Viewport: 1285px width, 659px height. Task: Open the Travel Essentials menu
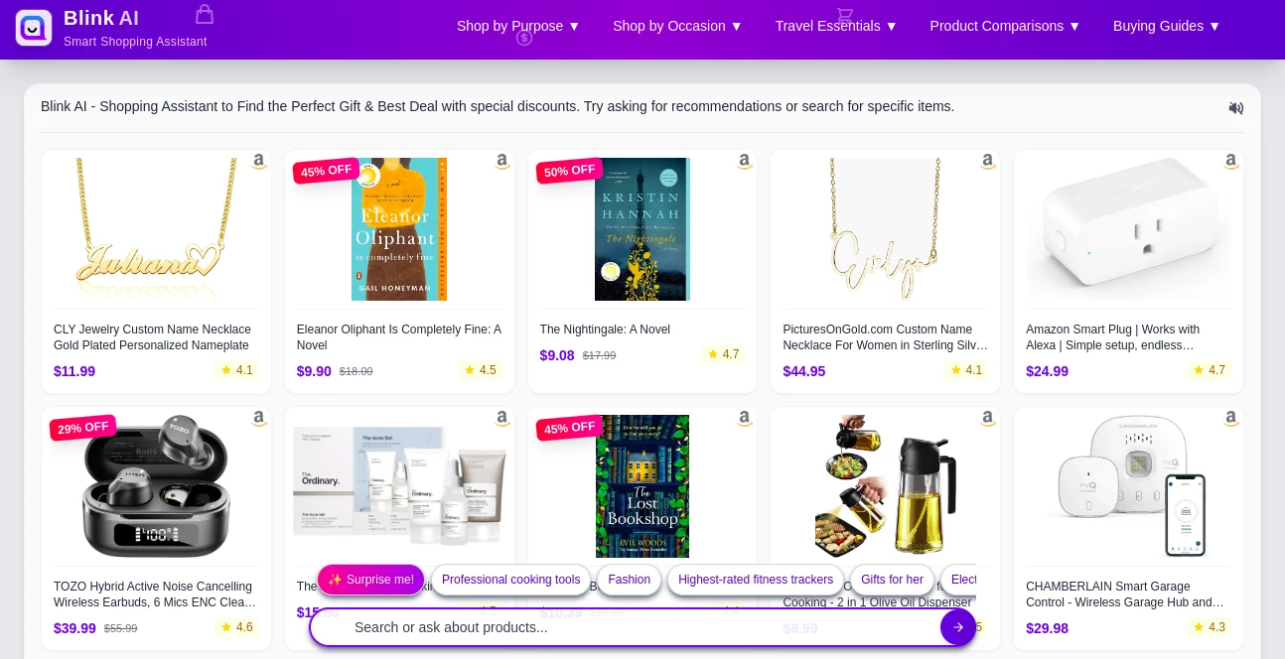coord(835,26)
